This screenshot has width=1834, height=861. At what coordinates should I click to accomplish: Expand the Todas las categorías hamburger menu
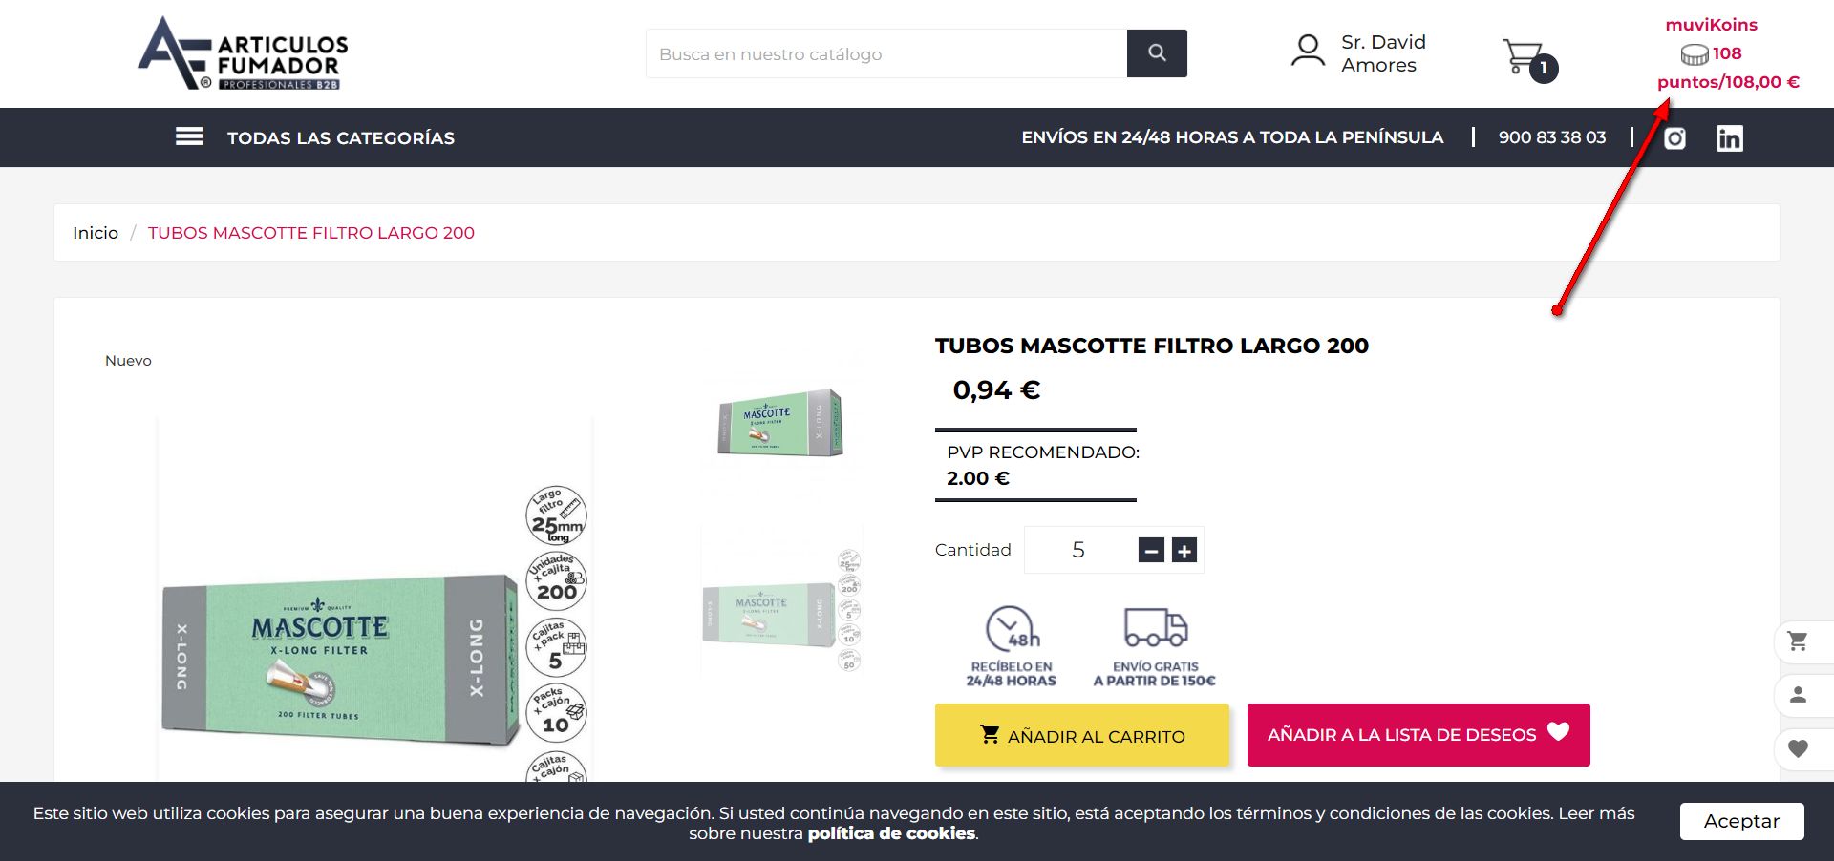[189, 136]
